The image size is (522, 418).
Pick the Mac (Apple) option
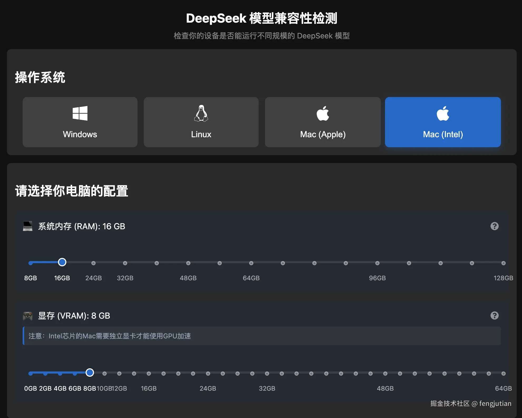click(323, 122)
